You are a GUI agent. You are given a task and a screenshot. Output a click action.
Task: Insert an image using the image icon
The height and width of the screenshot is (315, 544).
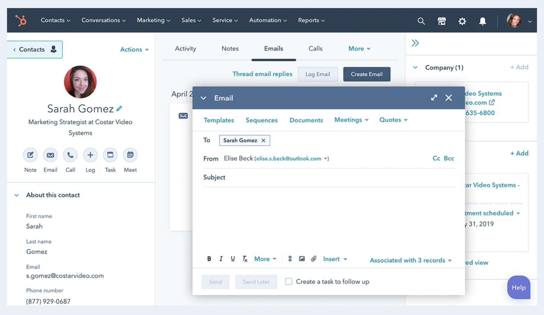pyautogui.click(x=302, y=258)
